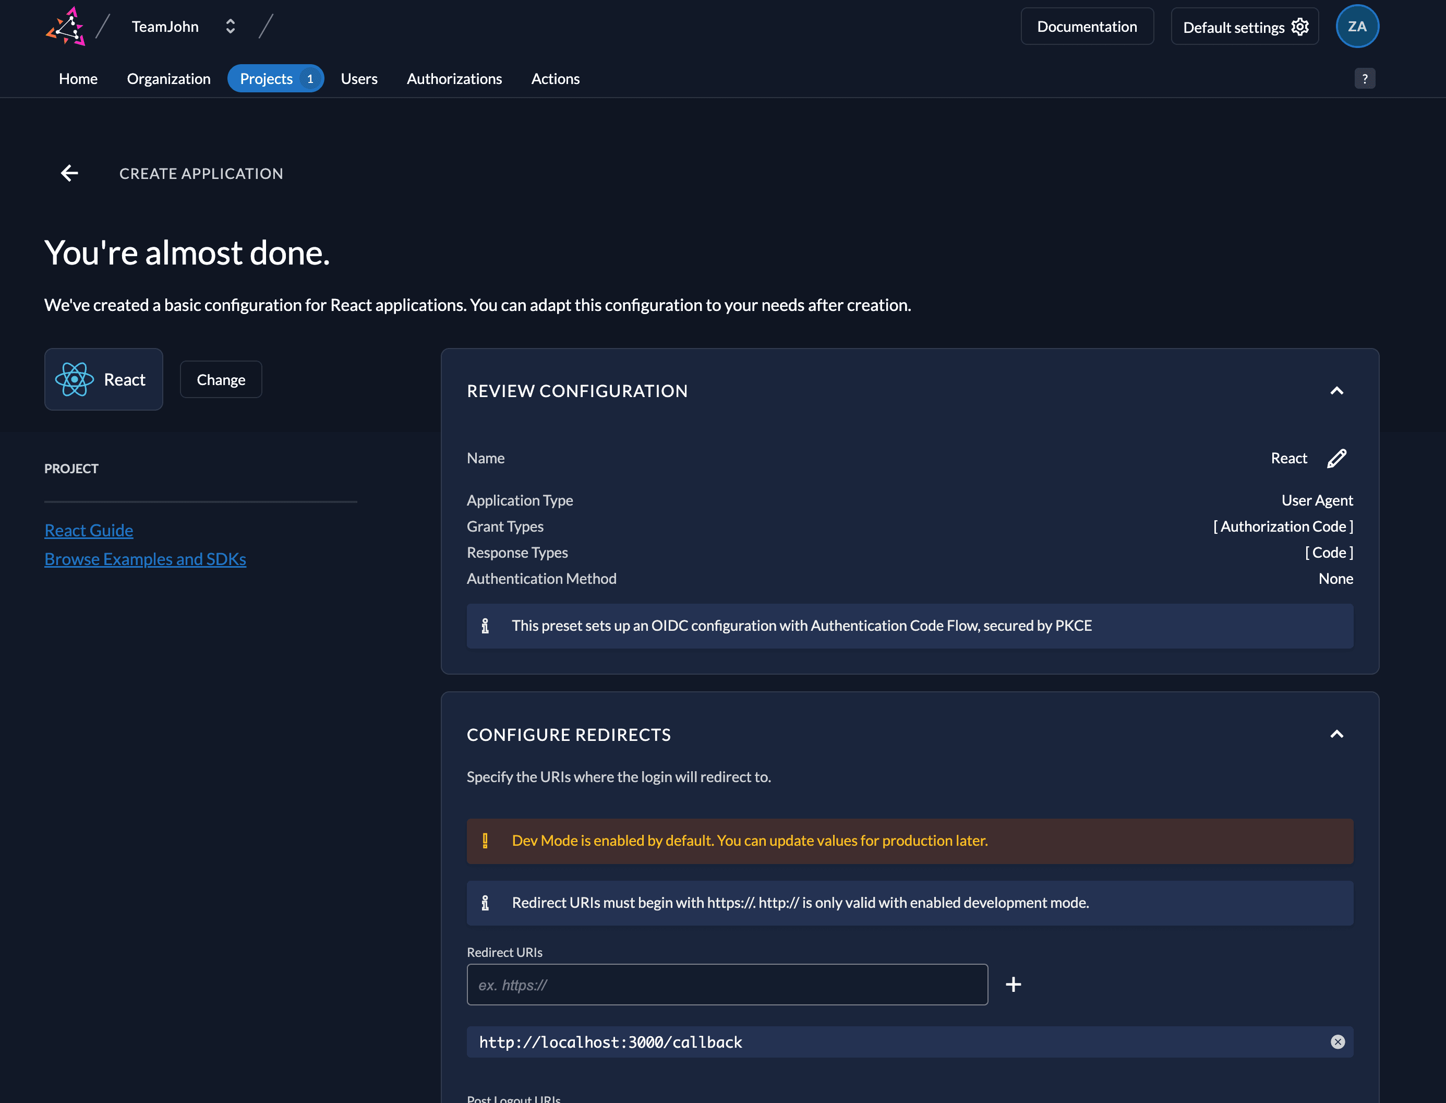
Task: Remove the localhost:3000/callback redirect URI
Action: pos(1337,1042)
